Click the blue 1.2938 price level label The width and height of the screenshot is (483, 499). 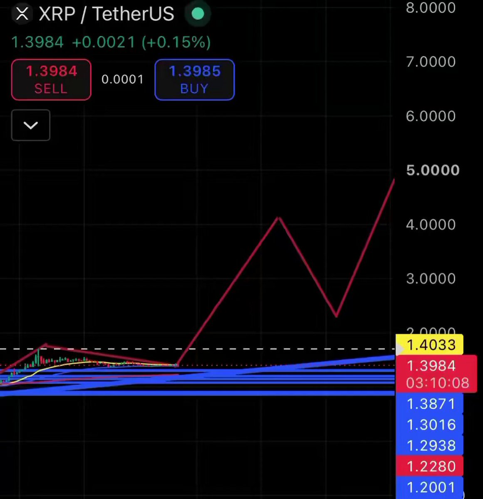[429, 445]
